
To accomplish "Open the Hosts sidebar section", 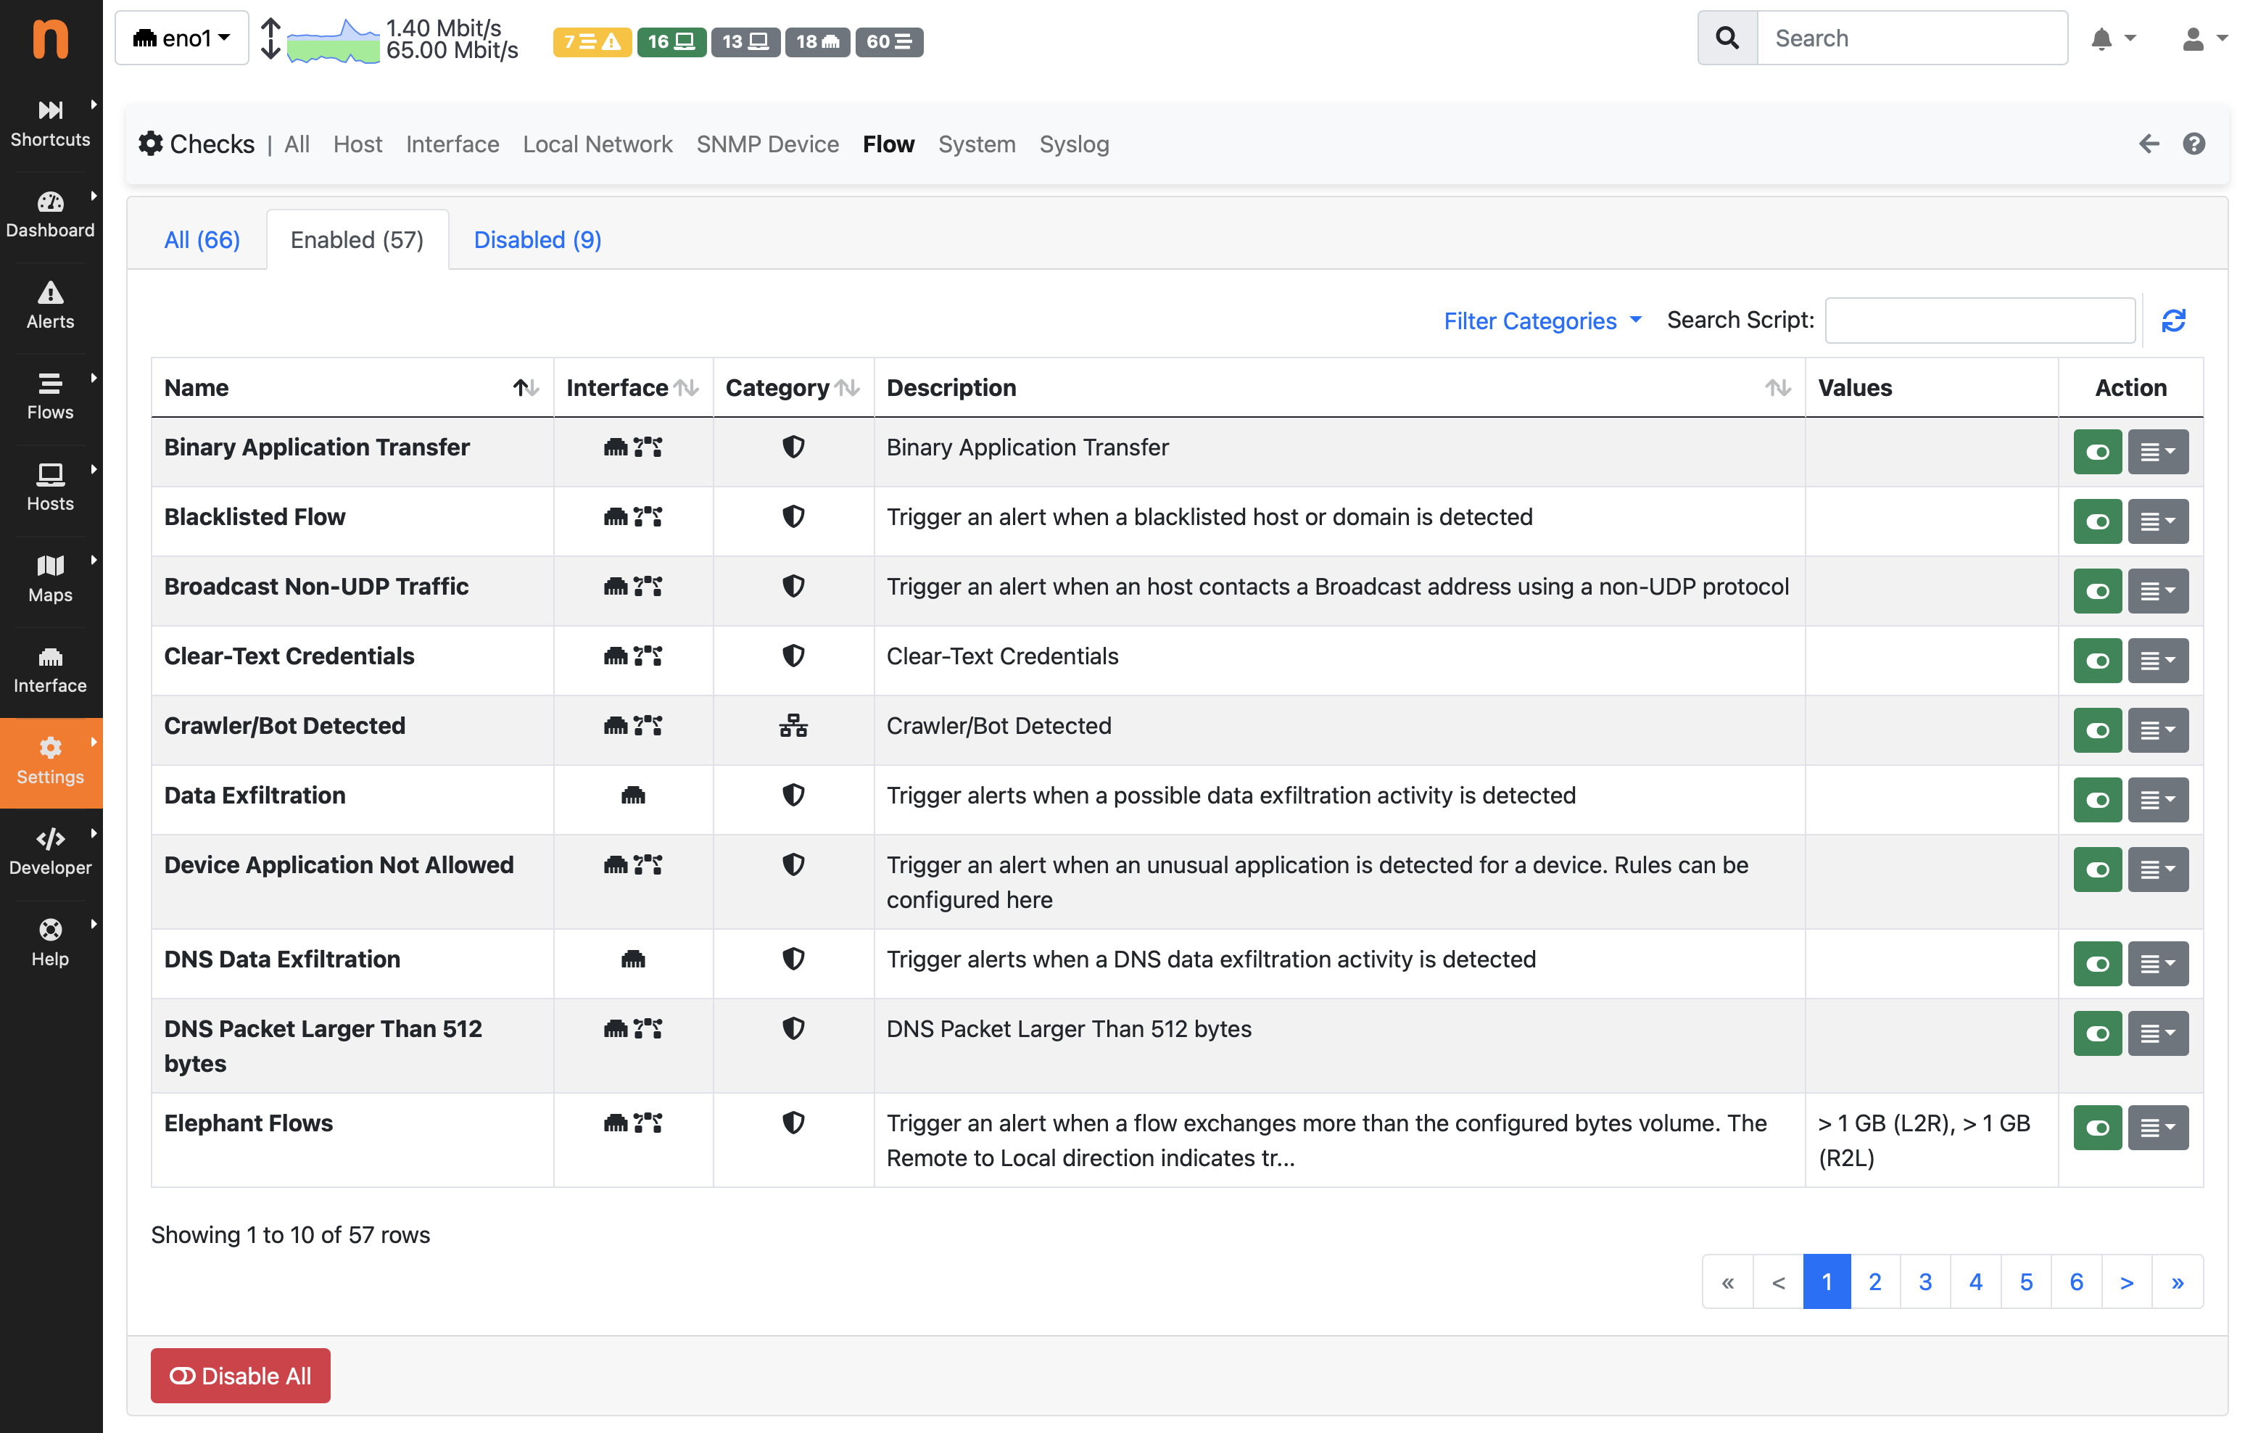I will tap(50, 487).
